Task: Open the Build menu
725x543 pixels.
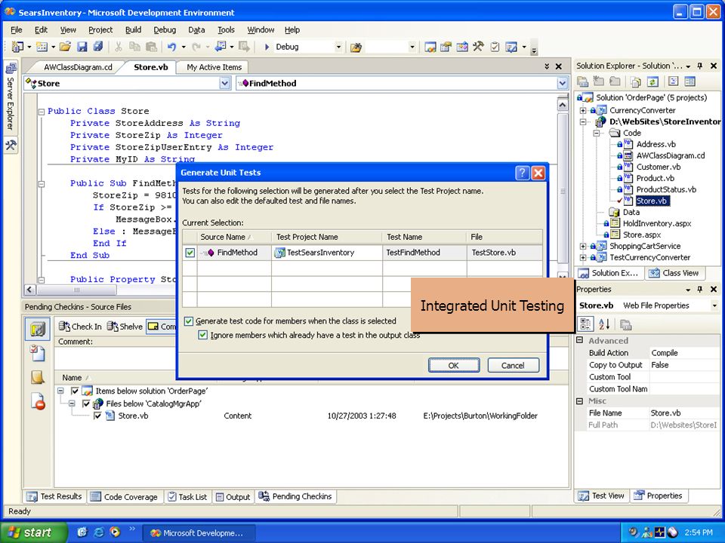Action: [x=133, y=30]
